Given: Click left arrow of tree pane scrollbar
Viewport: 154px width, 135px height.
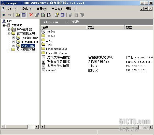Looking at the screenshot, I should 3,127.
